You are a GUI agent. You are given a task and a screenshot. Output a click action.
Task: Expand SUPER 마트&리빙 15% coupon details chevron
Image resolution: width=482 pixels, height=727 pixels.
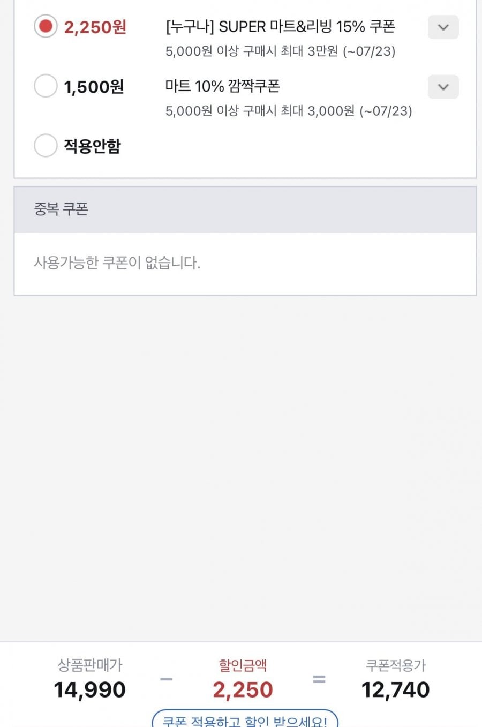(x=443, y=27)
